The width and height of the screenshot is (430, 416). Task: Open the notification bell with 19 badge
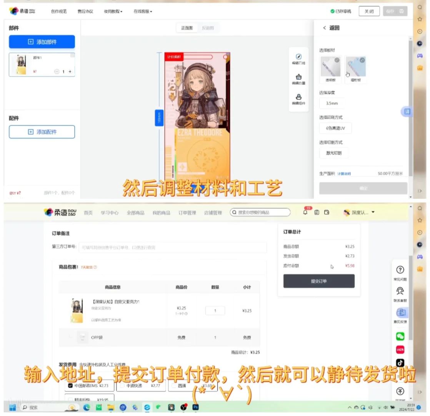click(x=305, y=212)
